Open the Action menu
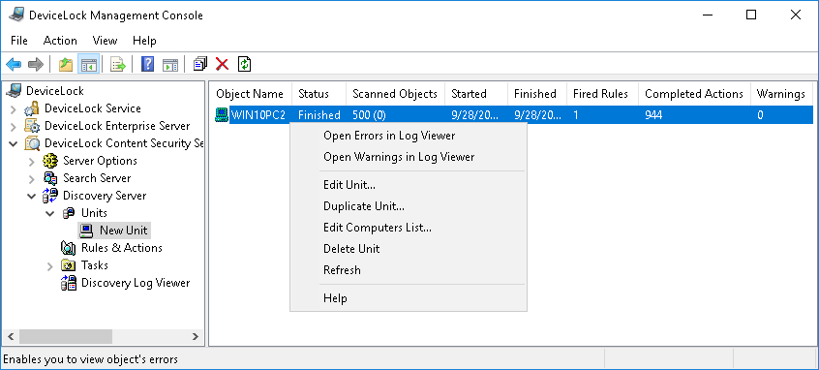This screenshot has height=370, width=819. point(60,41)
